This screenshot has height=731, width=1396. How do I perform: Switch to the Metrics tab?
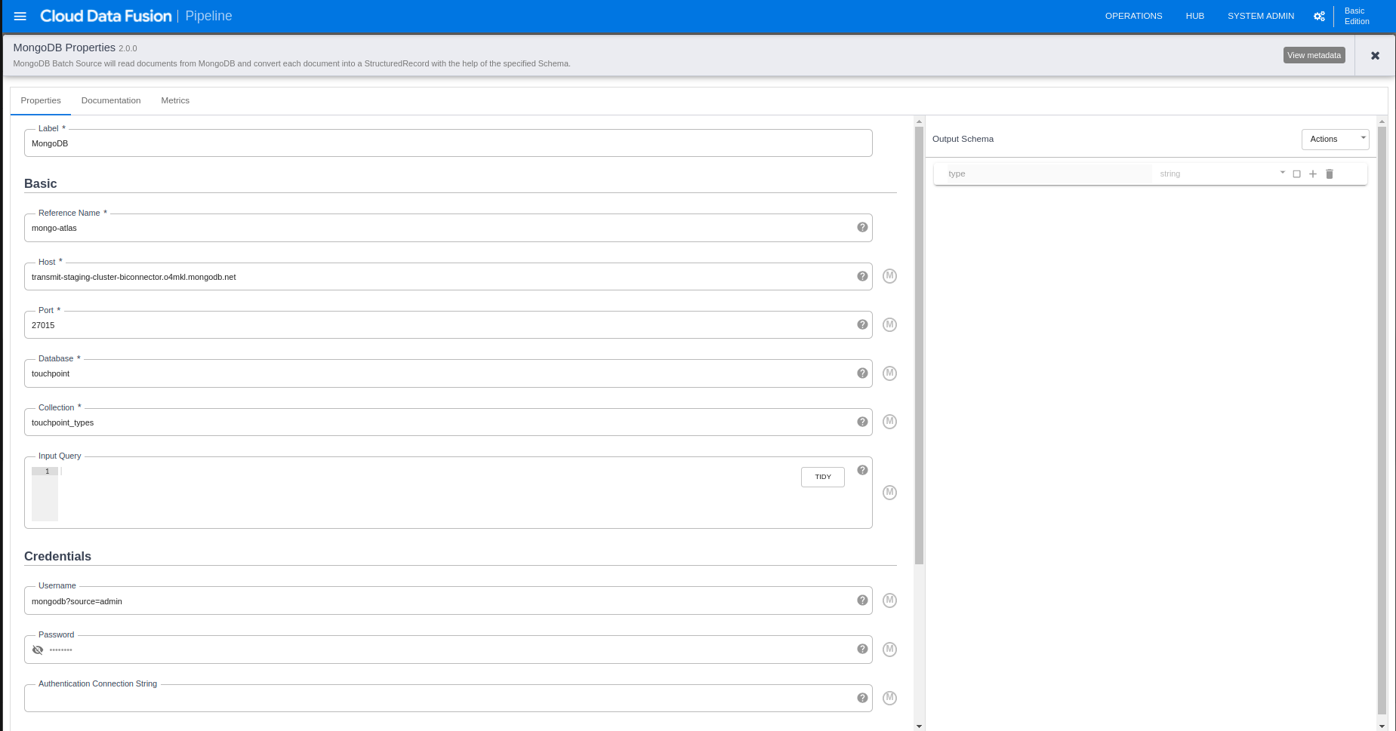click(x=174, y=100)
